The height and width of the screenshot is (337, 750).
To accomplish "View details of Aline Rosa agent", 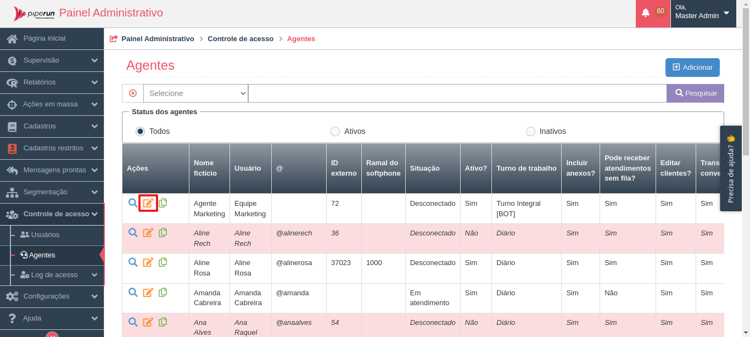I will click(x=133, y=262).
